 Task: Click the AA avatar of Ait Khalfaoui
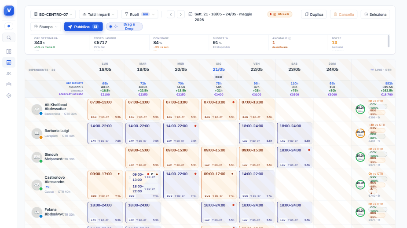click(37, 109)
